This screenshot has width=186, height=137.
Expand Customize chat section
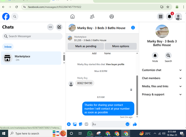(162, 70)
